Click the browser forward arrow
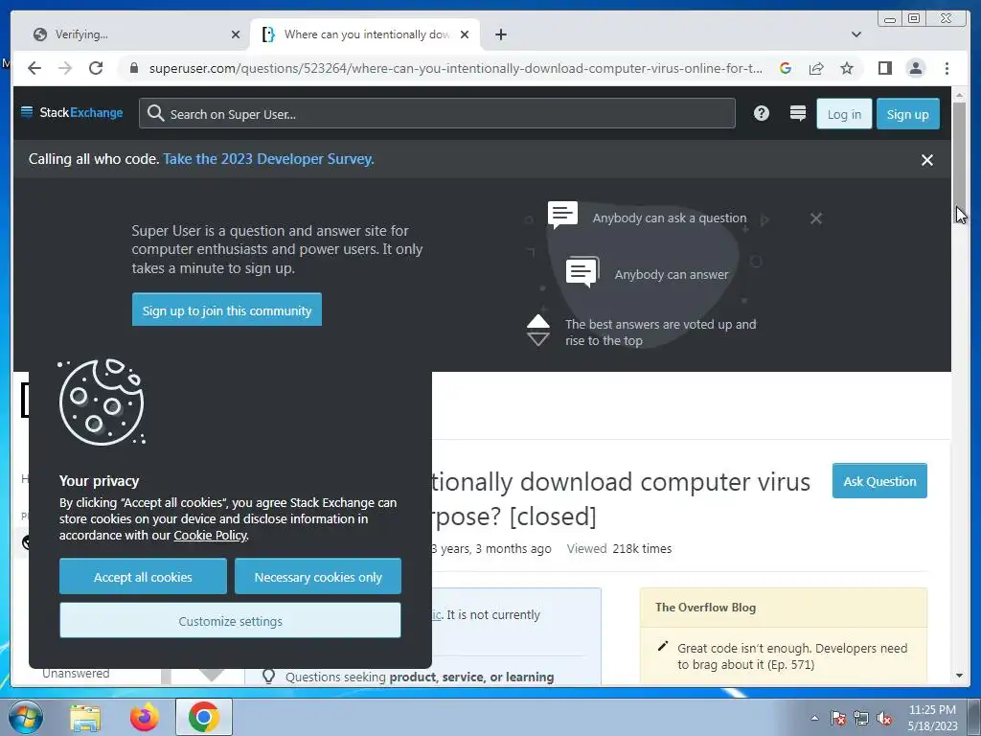Viewport: 981px width, 736px height. [x=65, y=68]
